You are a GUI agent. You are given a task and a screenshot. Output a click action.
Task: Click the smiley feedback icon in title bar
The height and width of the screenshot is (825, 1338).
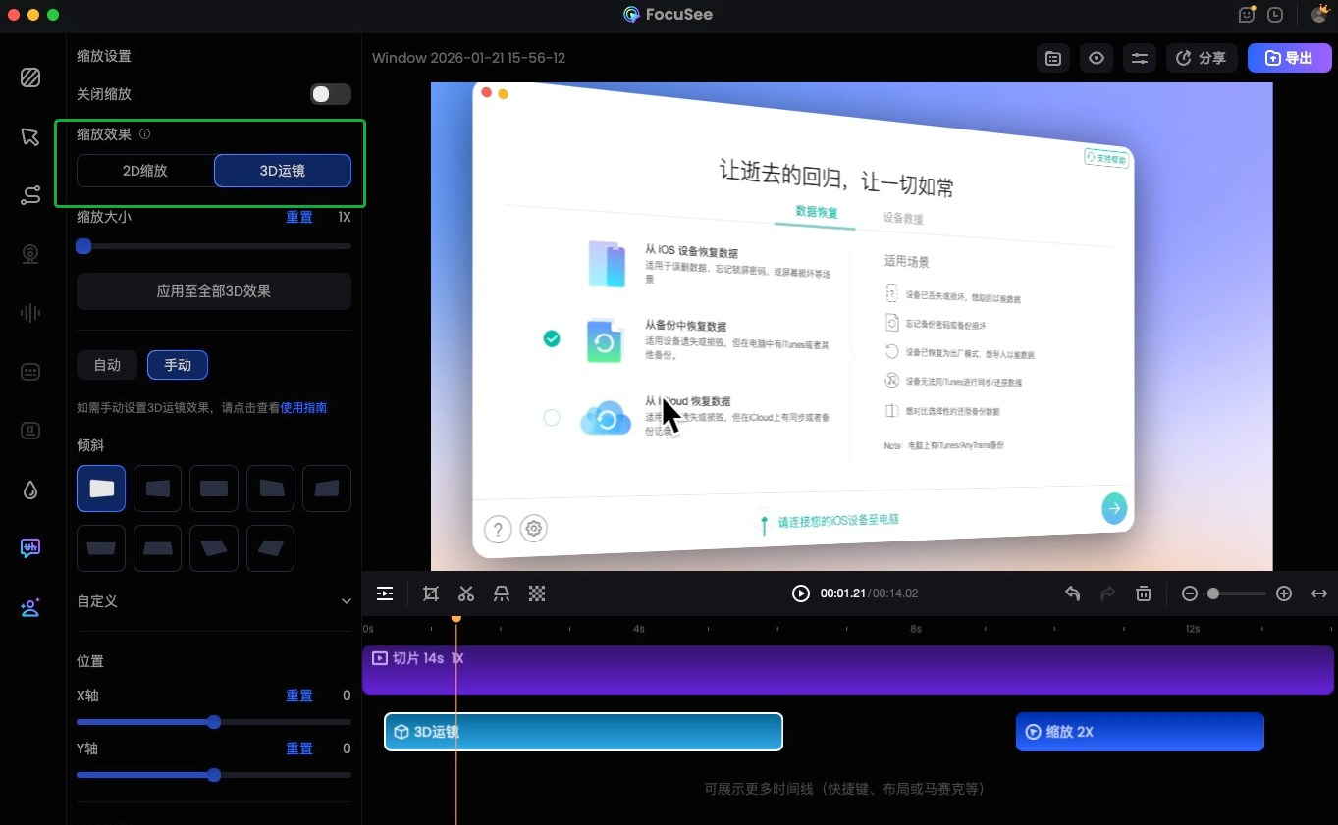coord(1248,15)
